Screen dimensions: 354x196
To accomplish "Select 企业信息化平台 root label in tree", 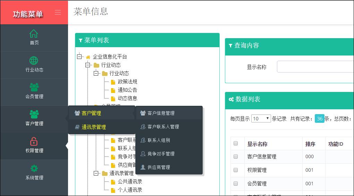I will click(x=110, y=57).
